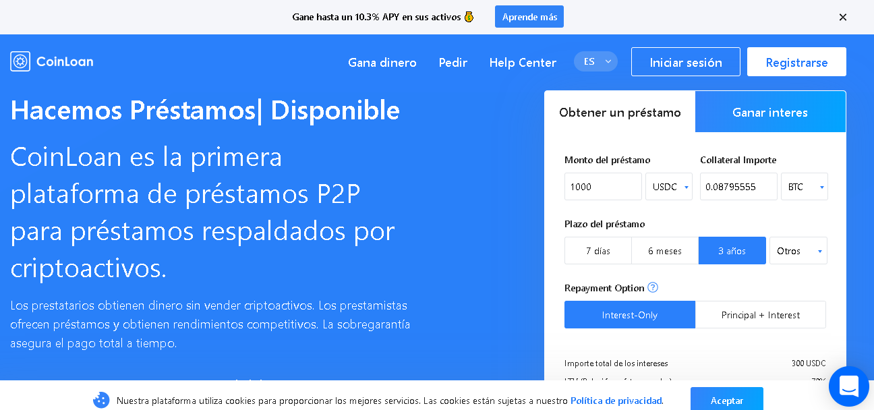This screenshot has height=410, width=874.
Task: Click the Registrarse button
Action: click(796, 61)
